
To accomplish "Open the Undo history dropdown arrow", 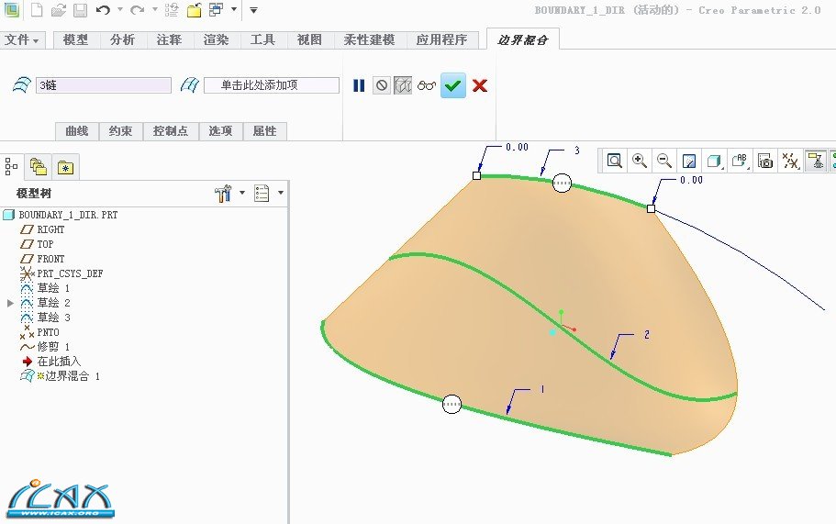I will 120,9.
